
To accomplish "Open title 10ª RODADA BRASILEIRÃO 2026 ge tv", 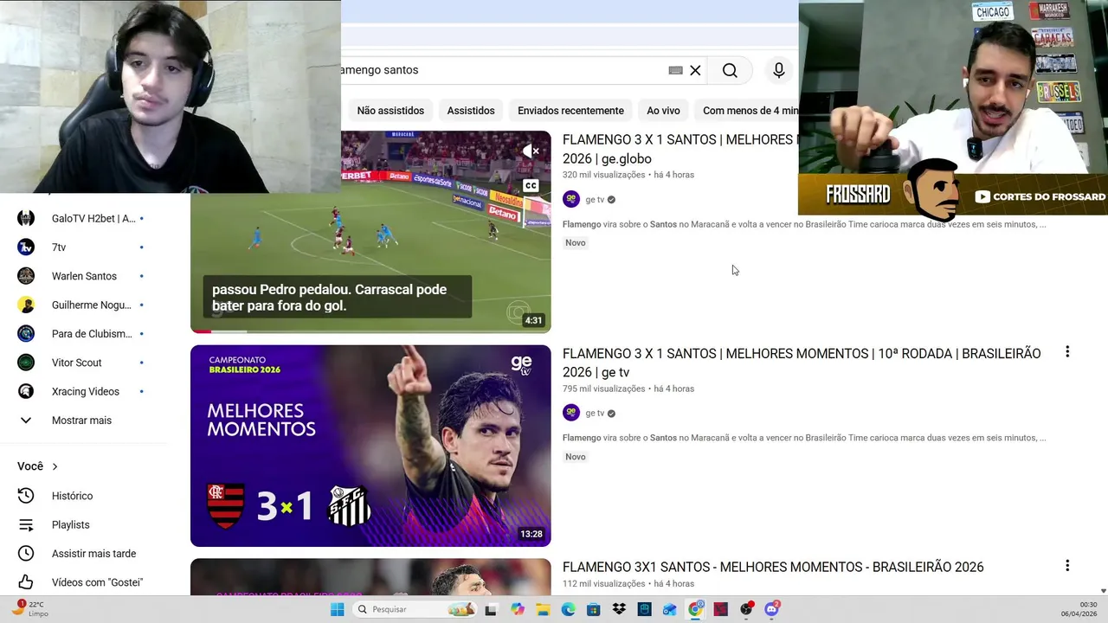I will (802, 363).
